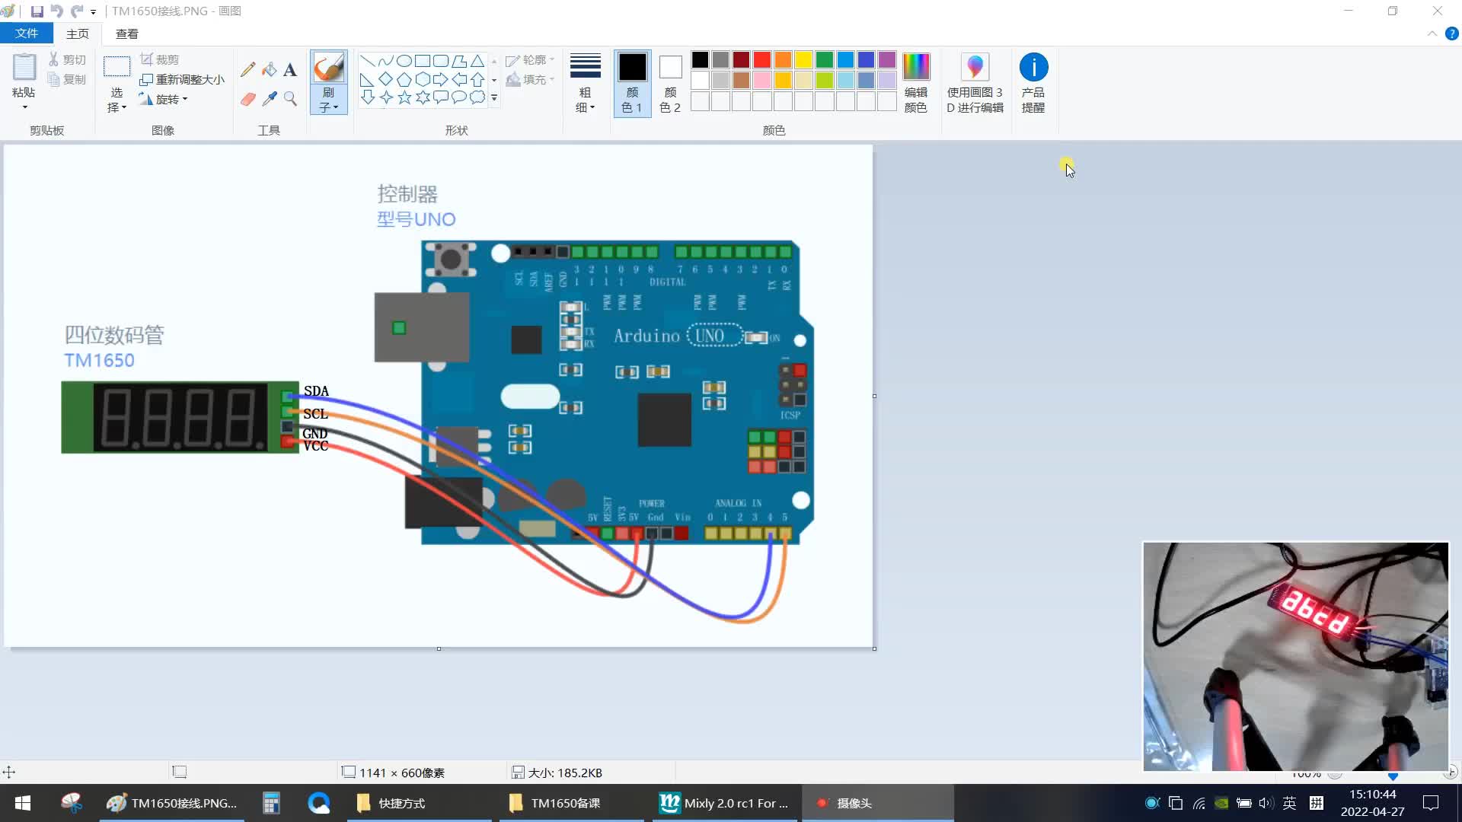Select the paint bucket fill tool

click(269, 68)
